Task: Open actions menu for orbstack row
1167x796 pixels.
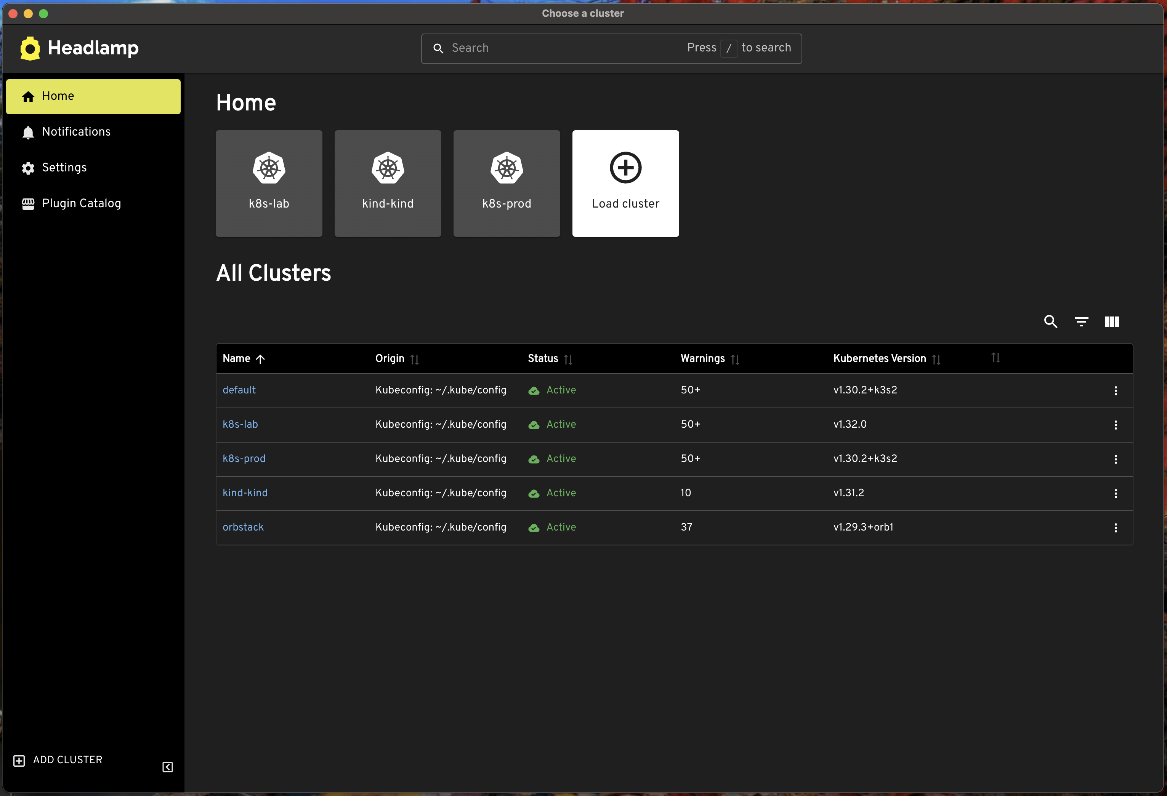Action: click(x=1115, y=527)
